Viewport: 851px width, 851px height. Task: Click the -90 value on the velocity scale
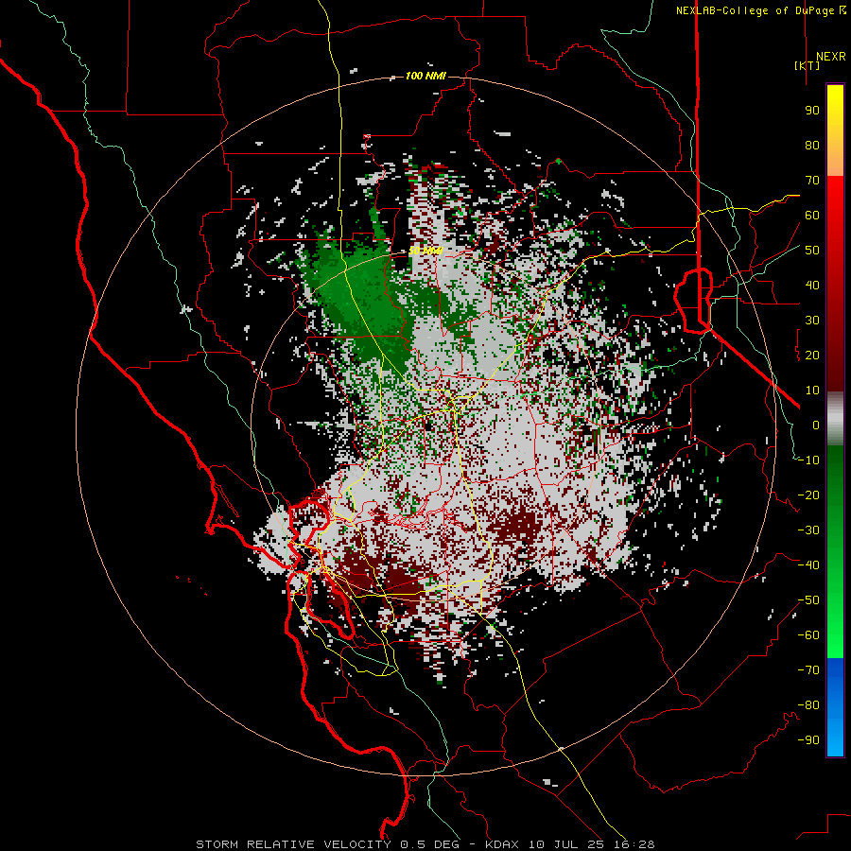808,740
